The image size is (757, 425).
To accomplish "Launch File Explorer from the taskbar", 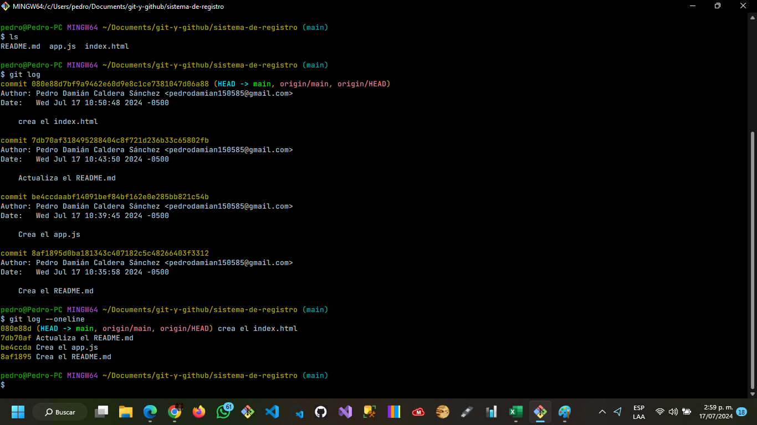I will 126,412.
